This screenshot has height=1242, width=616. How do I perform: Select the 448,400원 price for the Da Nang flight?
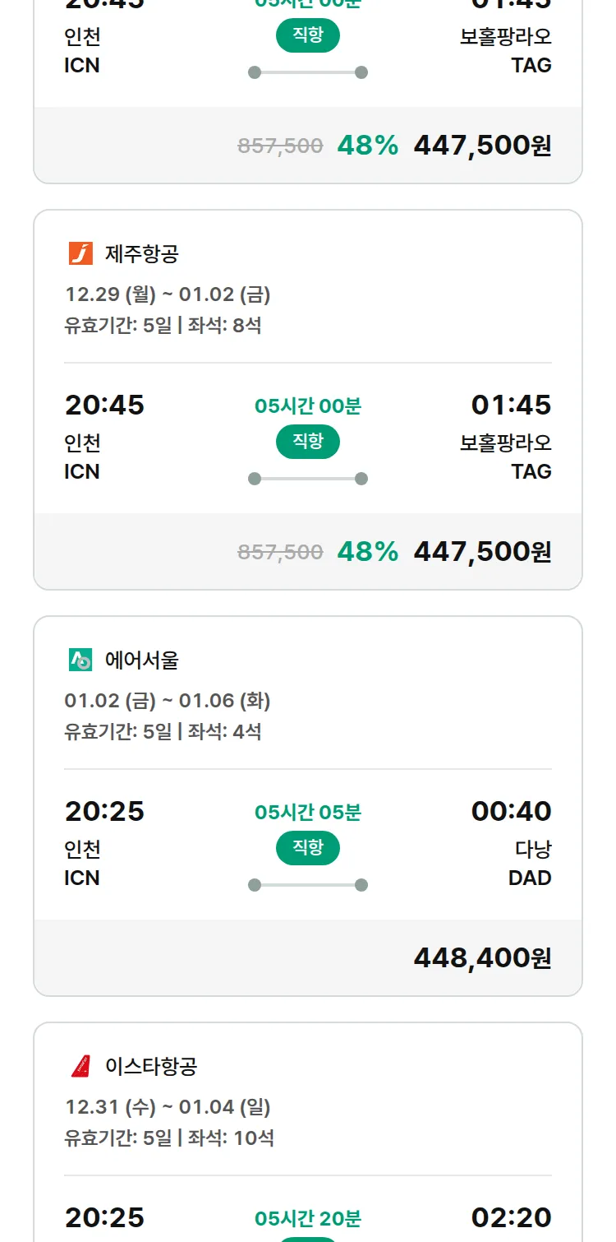click(482, 958)
